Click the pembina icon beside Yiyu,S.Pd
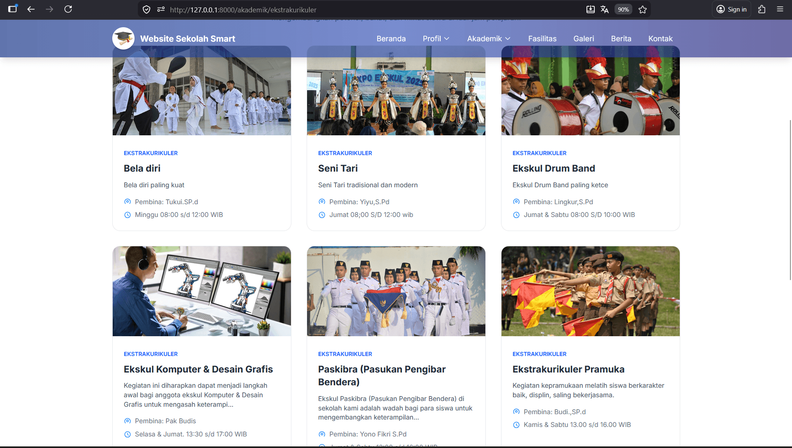This screenshot has width=792, height=448. [322, 202]
